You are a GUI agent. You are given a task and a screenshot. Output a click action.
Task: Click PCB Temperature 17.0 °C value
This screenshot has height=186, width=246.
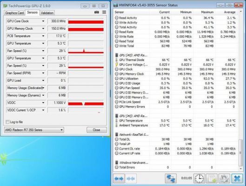tap(57, 36)
